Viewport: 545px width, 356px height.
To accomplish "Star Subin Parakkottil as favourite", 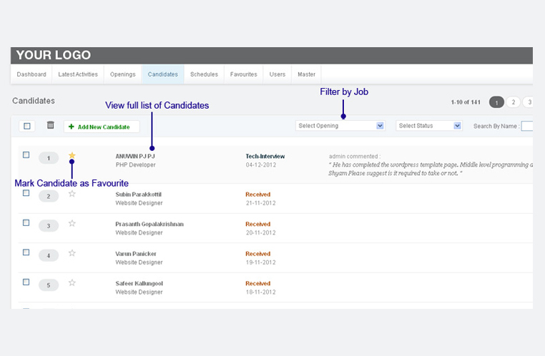I will click(72, 194).
